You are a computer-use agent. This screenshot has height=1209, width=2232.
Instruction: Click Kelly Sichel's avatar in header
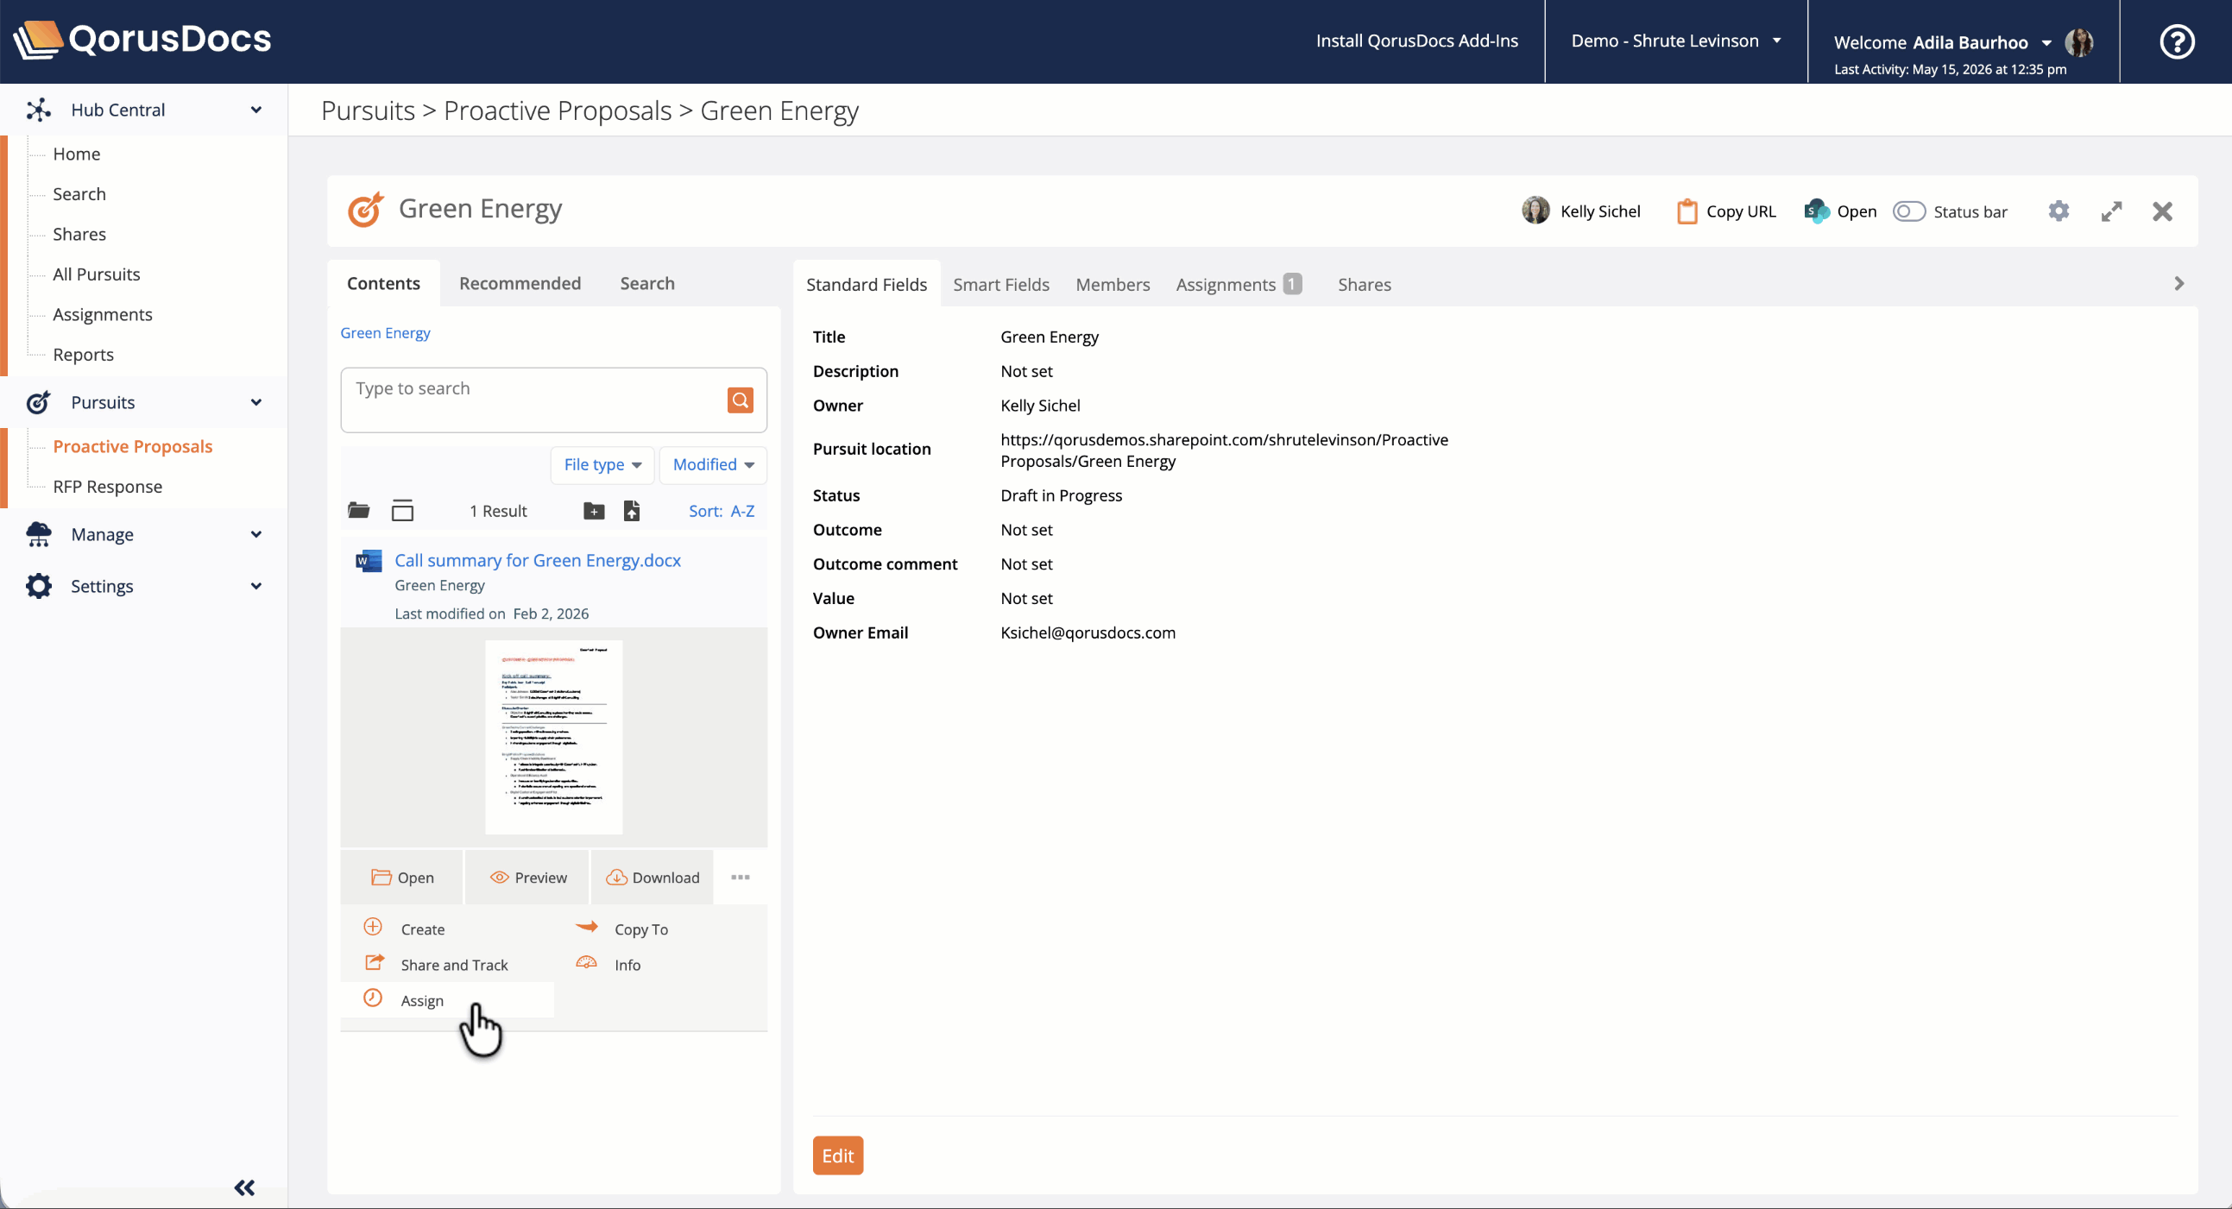click(1535, 211)
